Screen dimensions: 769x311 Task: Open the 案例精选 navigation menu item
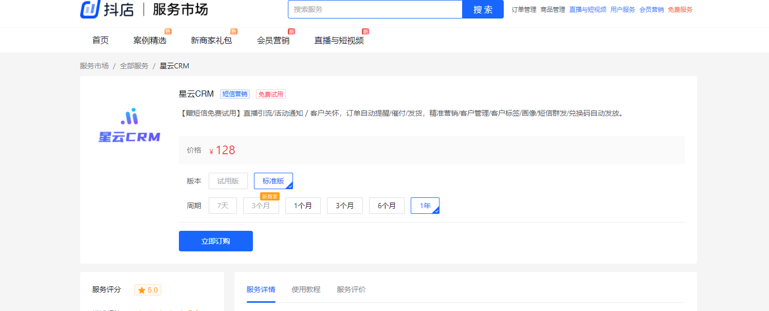click(x=150, y=40)
